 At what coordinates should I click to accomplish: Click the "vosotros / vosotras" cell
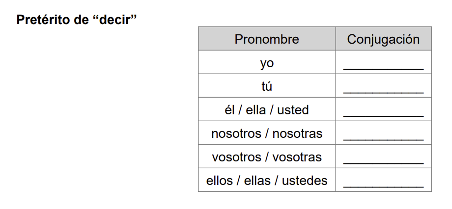coord(267,157)
